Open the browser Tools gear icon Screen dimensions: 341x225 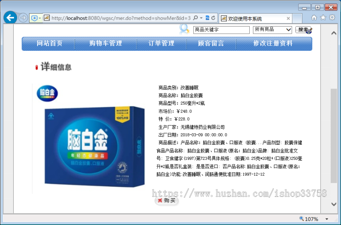[x=332, y=18]
